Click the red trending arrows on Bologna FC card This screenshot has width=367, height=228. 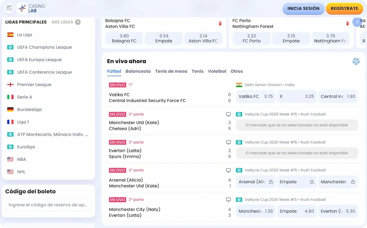pos(220,23)
